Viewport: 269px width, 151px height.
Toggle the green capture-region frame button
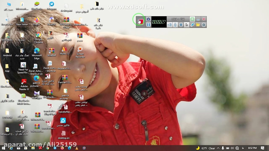(192, 19)
